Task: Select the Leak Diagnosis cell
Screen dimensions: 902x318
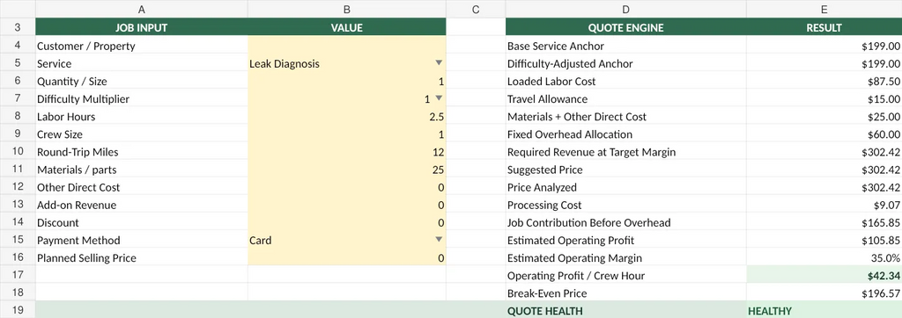Action: (347, 63)
